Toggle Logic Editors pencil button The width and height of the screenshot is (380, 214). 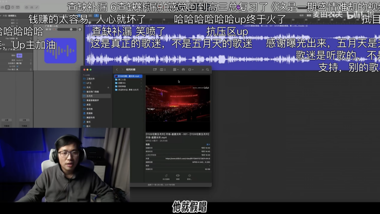coord(37,7)
